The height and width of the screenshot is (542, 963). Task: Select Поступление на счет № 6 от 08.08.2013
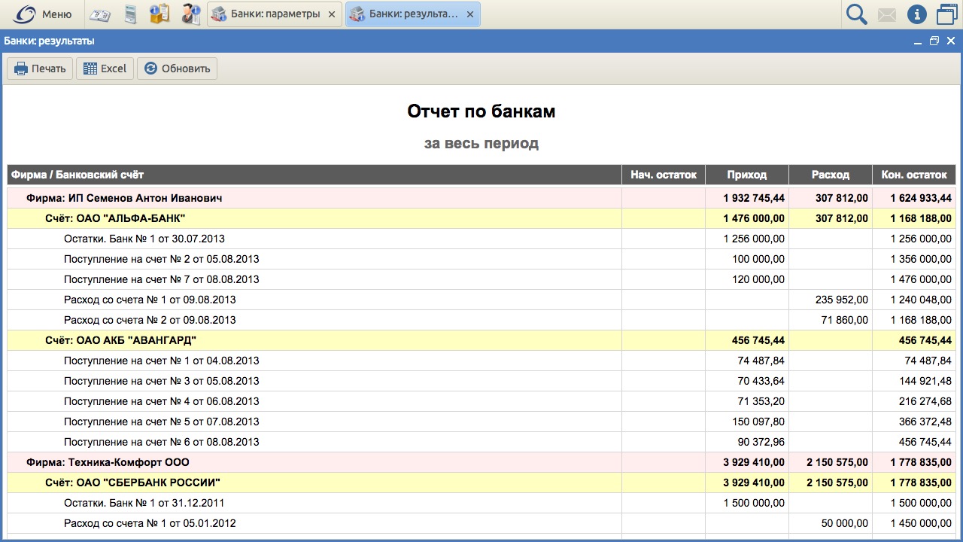[481, 442]
